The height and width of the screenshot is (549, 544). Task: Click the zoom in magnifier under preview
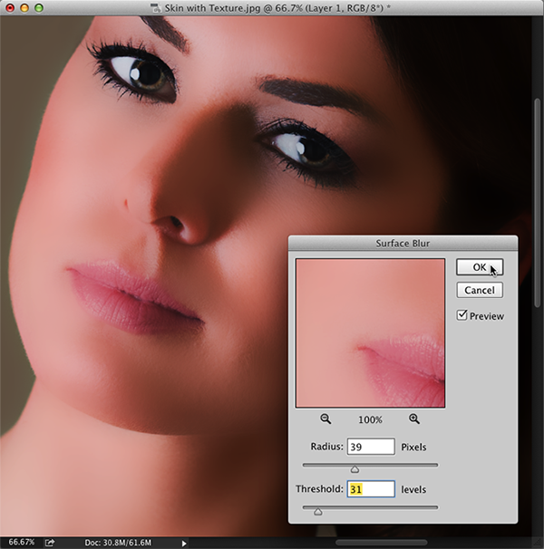414,419
